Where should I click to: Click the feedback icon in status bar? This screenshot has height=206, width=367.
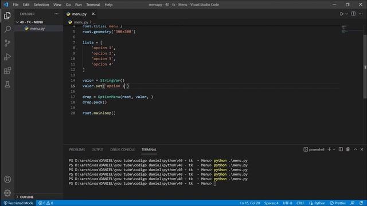point(353,203)
